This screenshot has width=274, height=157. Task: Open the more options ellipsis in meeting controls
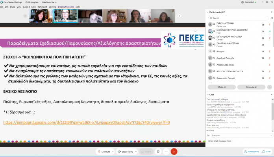166,152
